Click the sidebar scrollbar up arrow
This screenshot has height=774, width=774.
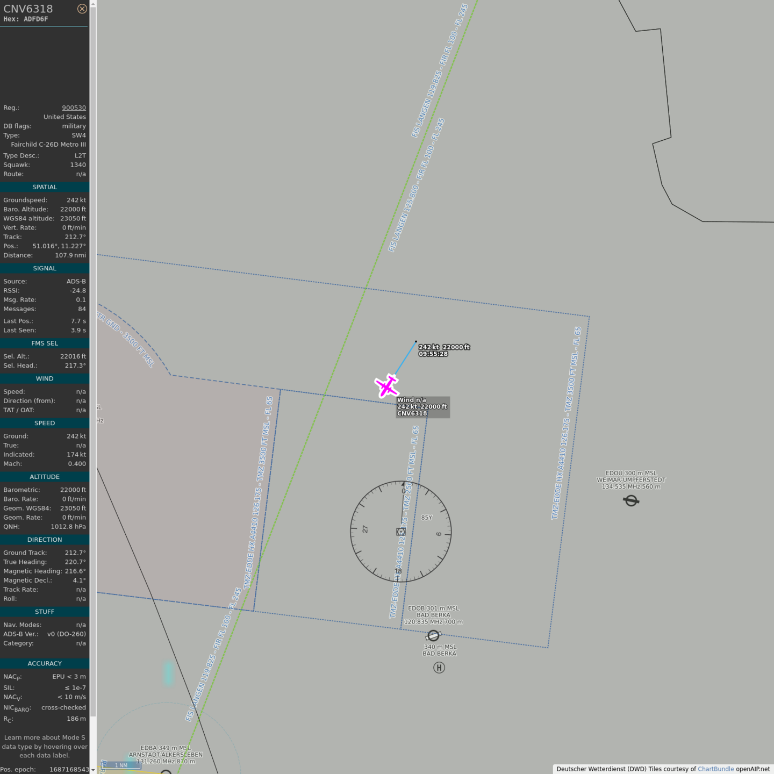(x=93, y=4)
